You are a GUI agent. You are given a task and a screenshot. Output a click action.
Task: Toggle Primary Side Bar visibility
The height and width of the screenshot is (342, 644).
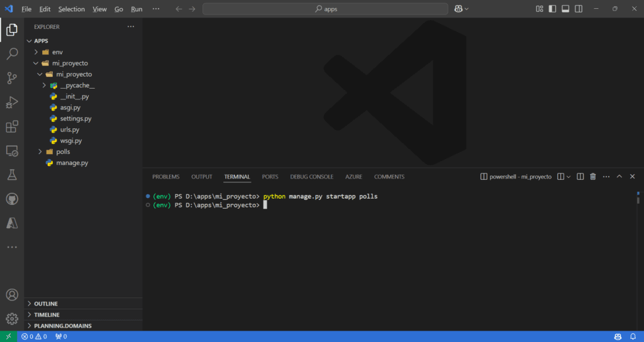(552, 9)
